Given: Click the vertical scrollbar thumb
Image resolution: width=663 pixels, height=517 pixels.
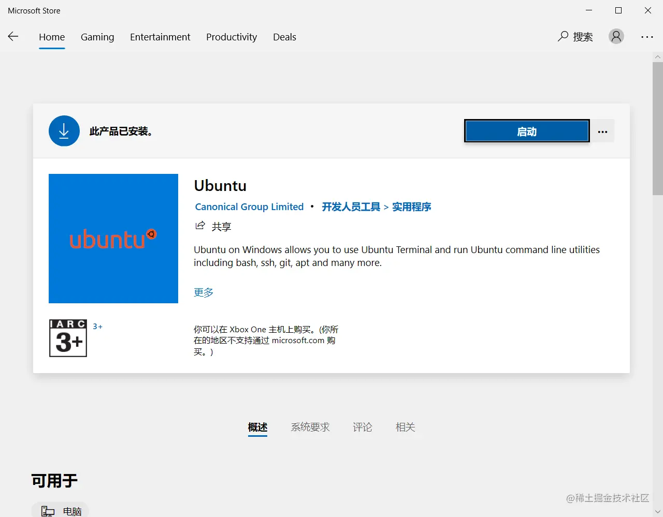Looking at the screenshot, I should (x=658, y=128).
